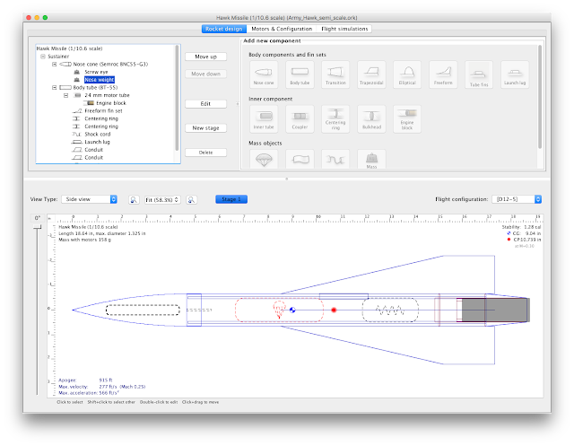Collapse the Sustainer tree node
This screenshot has height=446, width=574.
pyautogui.click(x=42, y=57)
